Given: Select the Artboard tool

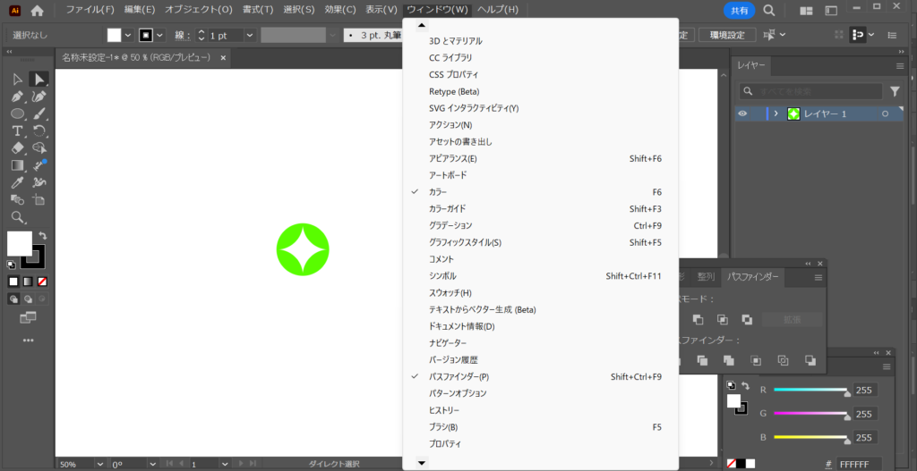Looking at the screenshot, I should tap(39, 199).
